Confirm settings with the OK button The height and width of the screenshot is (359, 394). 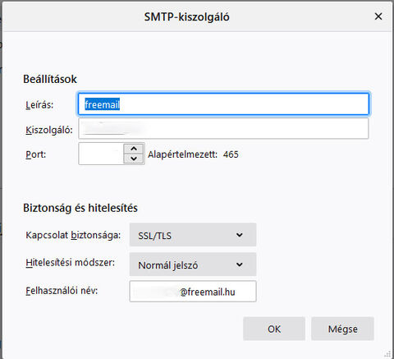pyautogui.click(x=274, y=329)
